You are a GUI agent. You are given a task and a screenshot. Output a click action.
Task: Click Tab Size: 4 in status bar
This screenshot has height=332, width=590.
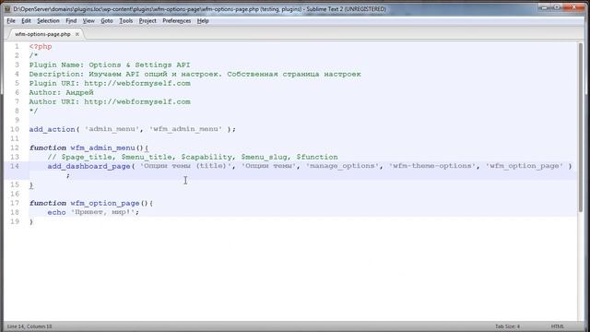(507, 326)
